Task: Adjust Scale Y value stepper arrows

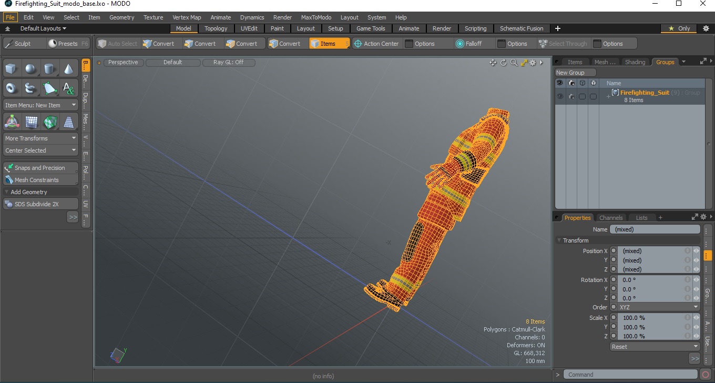Action: [696, 327]
